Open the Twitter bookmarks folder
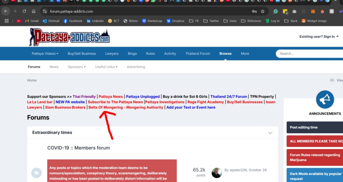Screen dimensions: 343x182 (x=211, y=21)
